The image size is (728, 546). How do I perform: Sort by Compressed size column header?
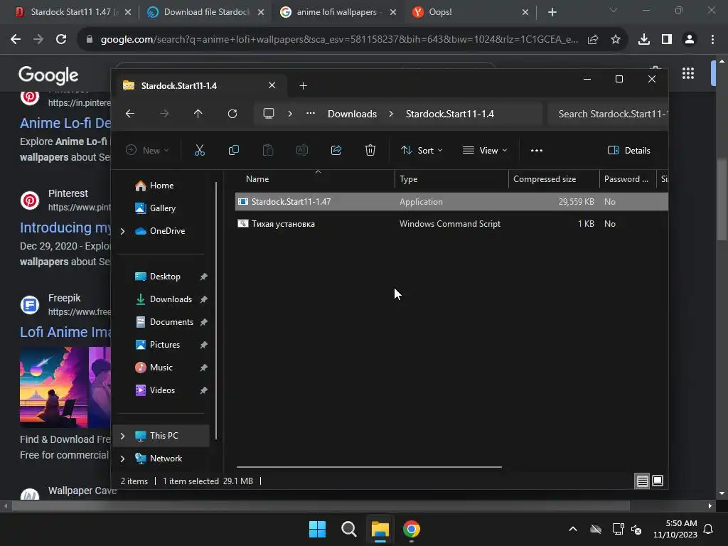[x=553, y=179]
